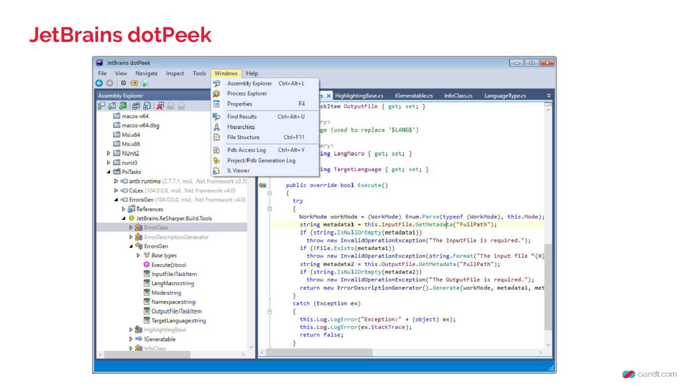Expand the ErrorDescriptionGenerator class node

pyautogui.click(x=130, y=237)
